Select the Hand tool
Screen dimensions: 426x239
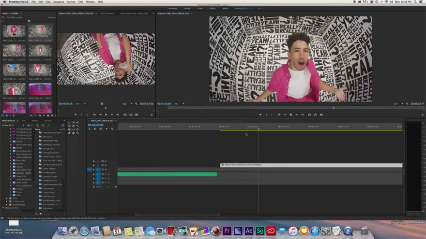point(74,133)
